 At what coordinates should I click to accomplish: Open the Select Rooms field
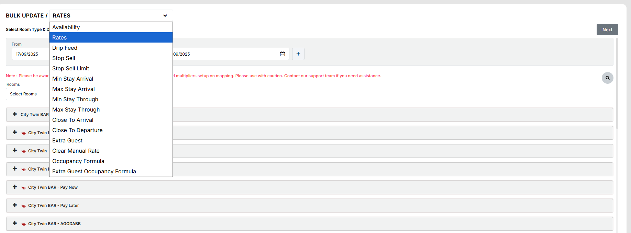tap(27, 94)
